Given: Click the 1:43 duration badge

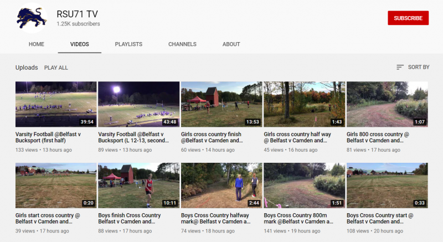Looking at the screenshot, I should point(337,122).
